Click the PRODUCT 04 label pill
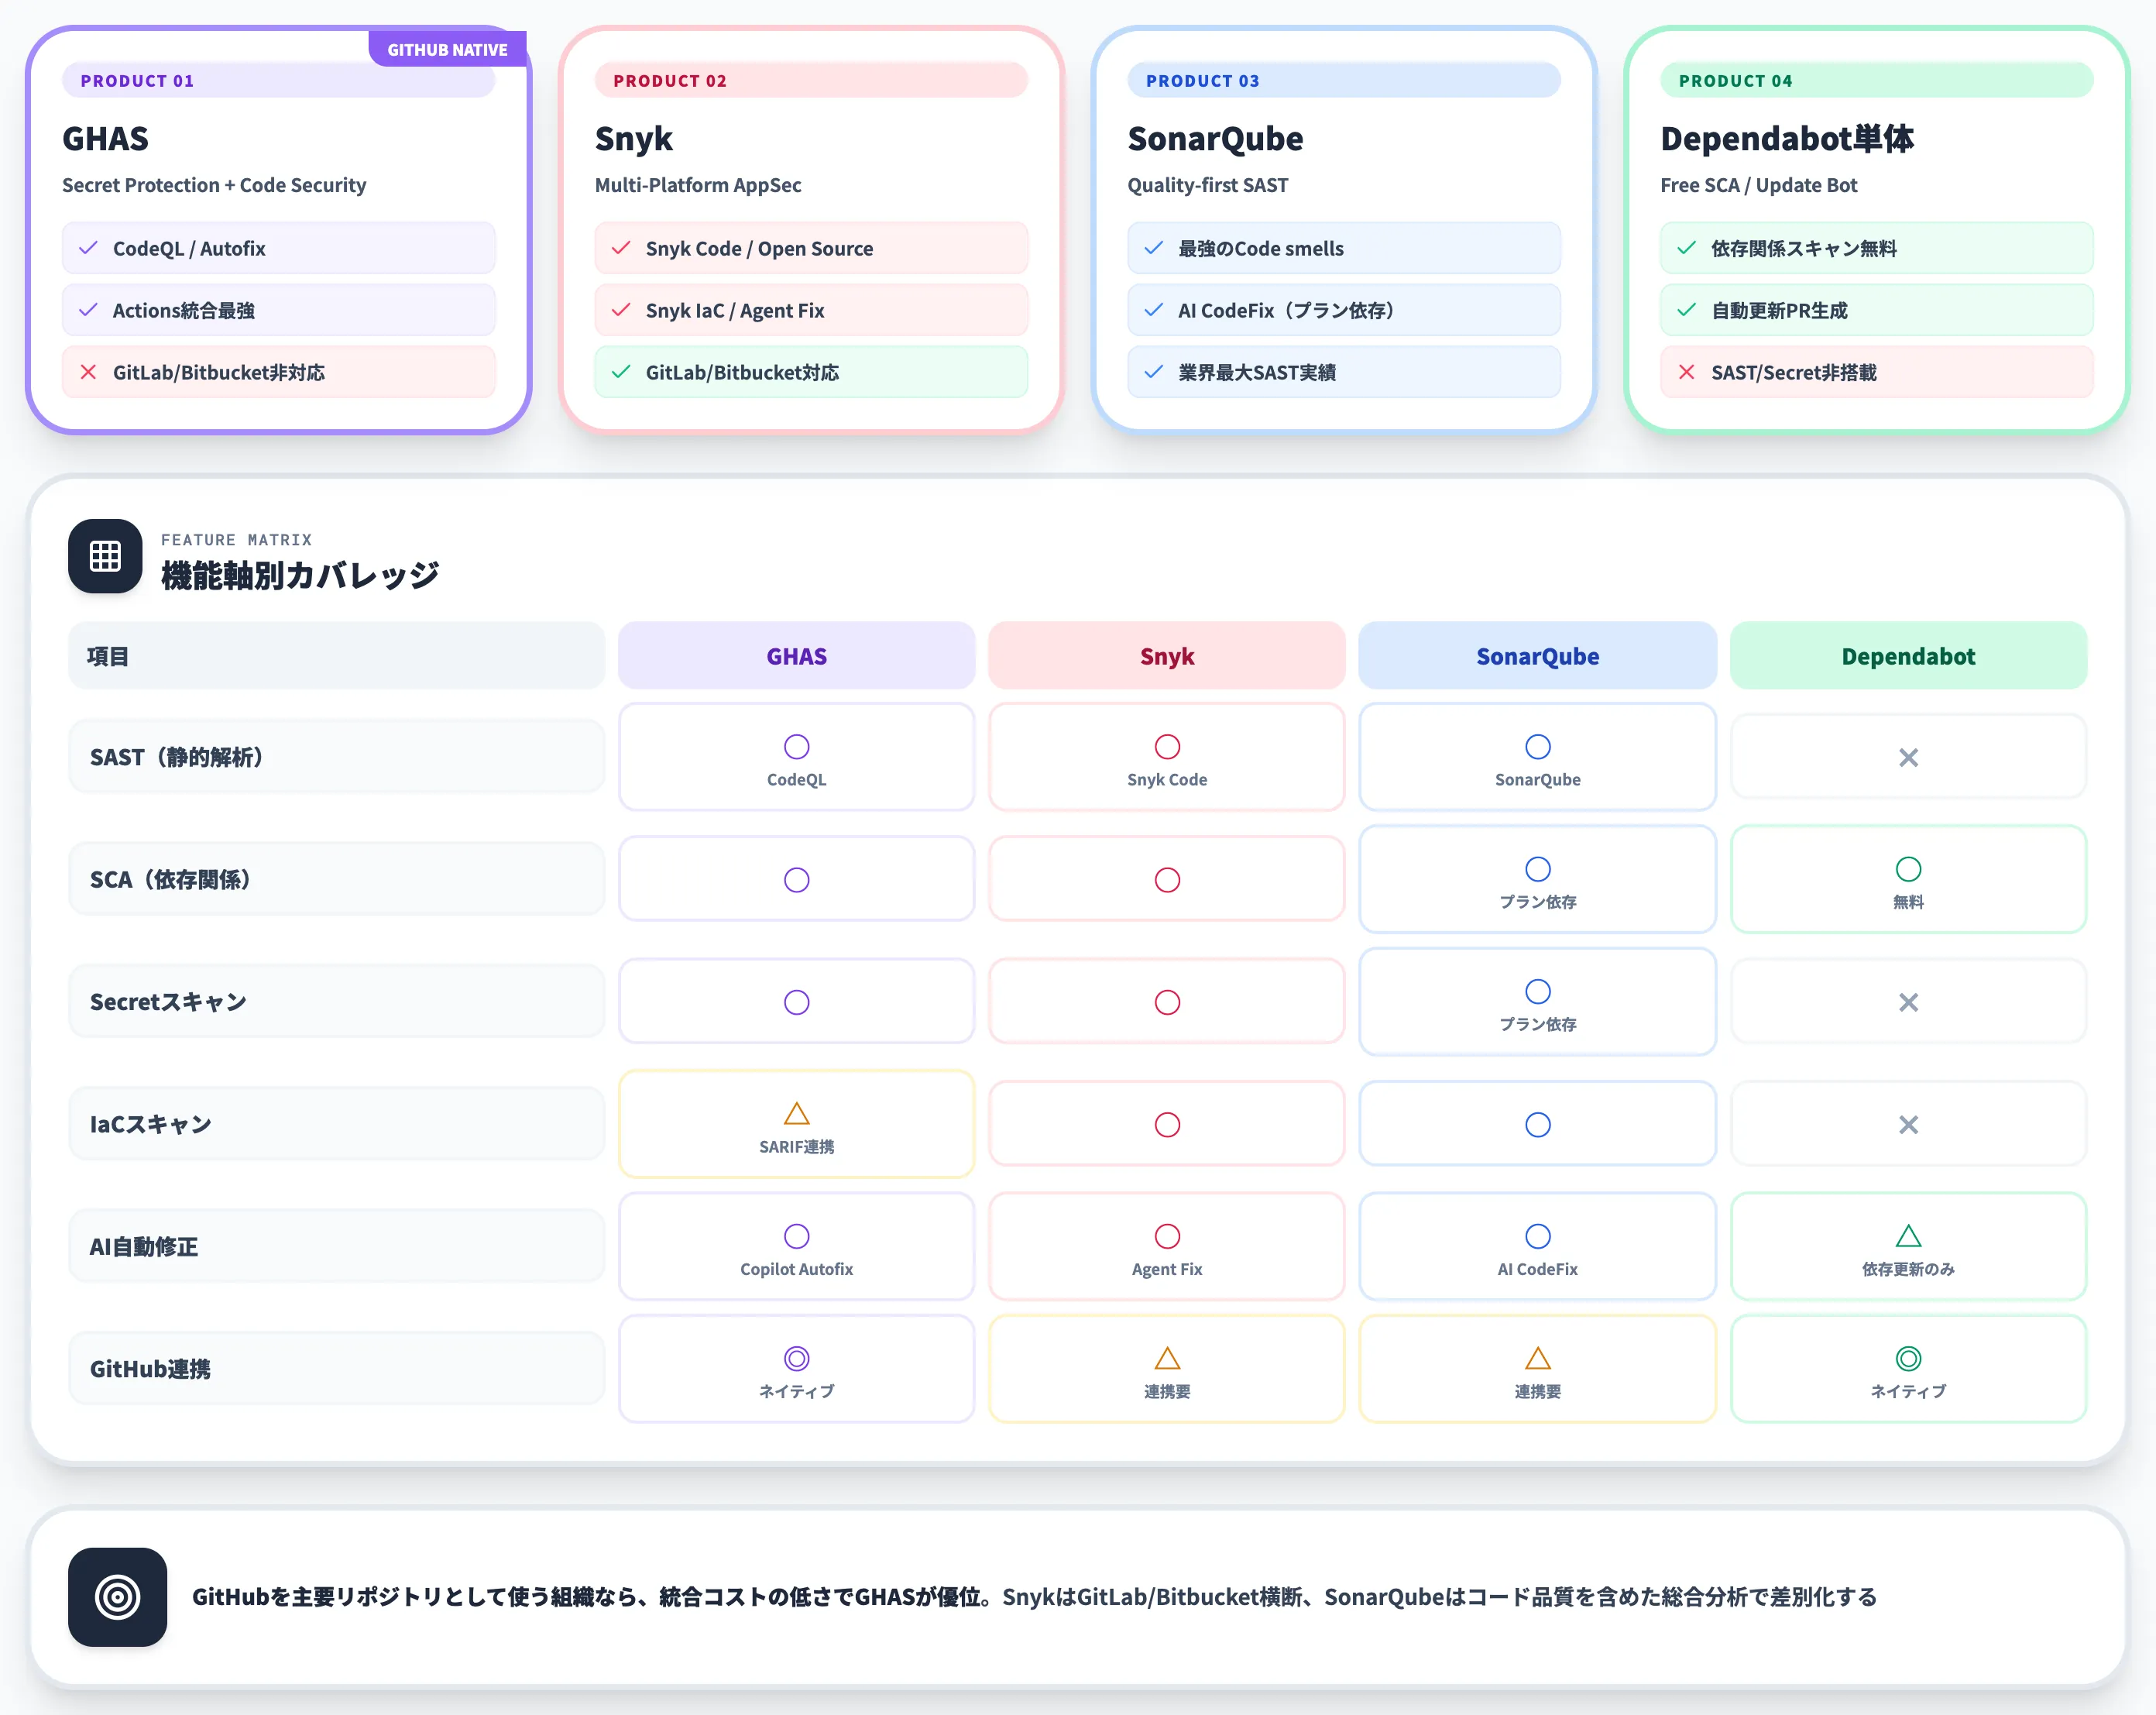 point(1877,80)
